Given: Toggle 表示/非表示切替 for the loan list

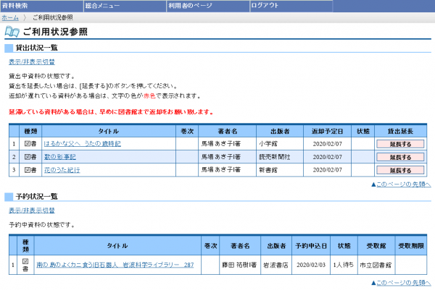Looking at the screenshot, I should click(31, 61).
